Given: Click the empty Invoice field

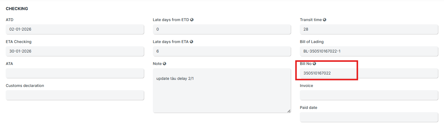Looking at the screenshot, I should (x=369, y=95).
